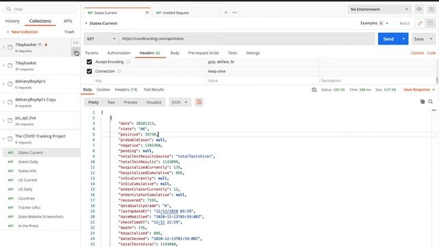Image resolution: width=439 pixels, height=247 pixels.
Task: Open the Params request tab
Action: [x=92, y=53]
